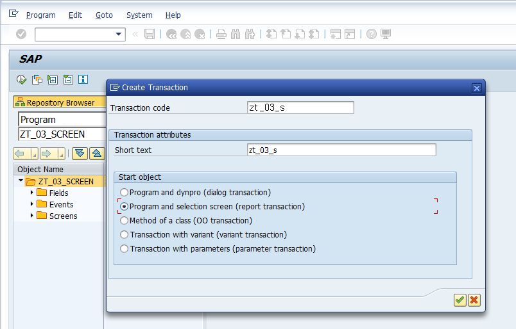Click the Create New Session icon
The image size is (516, 329).
tap(335, 34)
